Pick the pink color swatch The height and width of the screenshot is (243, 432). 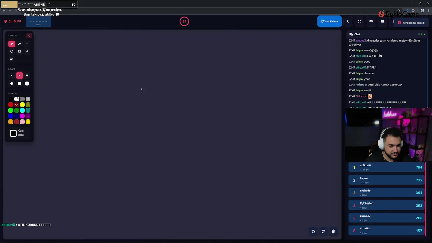(22, 122)
